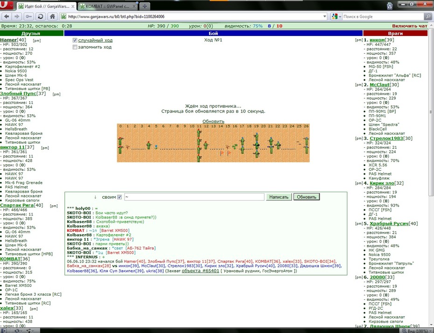Viewport: 434px width, 333px height.
Task: Click the down arrow icon beside 'своим'
Action: tap(95, 197)
